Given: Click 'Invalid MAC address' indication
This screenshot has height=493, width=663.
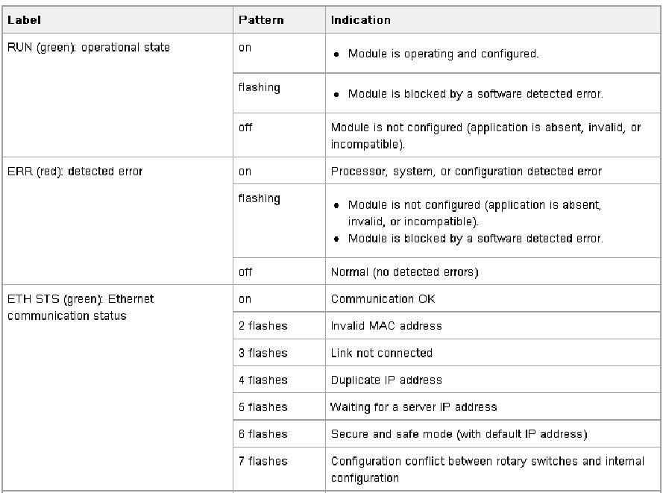Looking at the screenshot, I should 386,326.
